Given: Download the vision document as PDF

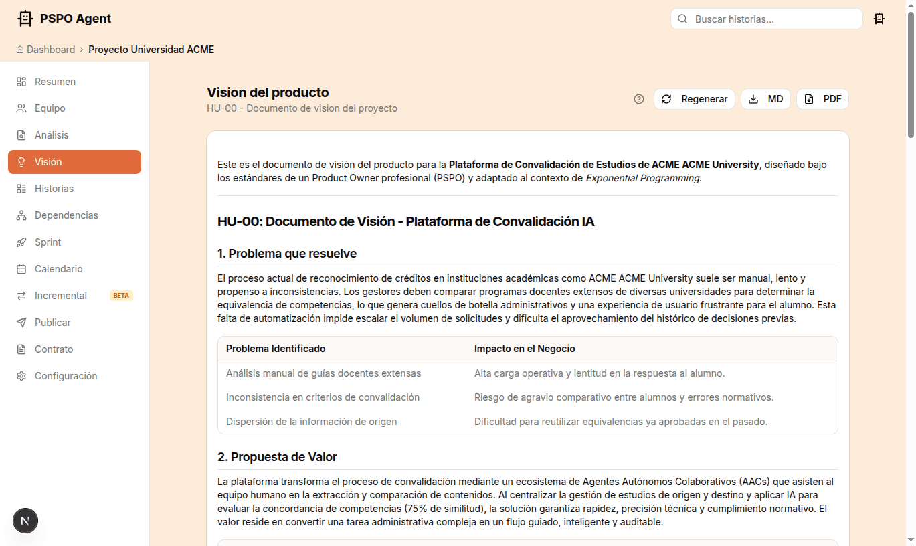Looking at the screenshot, I should coord(822,98).
